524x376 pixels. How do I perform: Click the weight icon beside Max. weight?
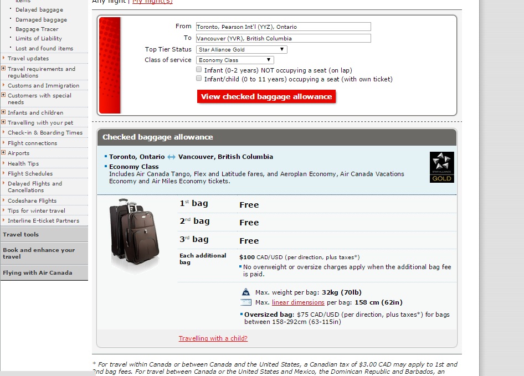[245, 292]
